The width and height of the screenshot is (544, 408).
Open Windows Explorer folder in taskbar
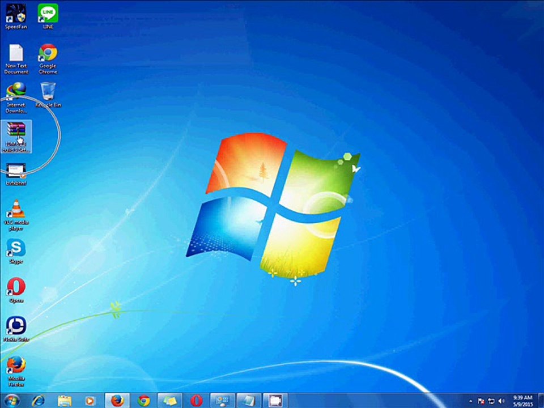[65, 401]
